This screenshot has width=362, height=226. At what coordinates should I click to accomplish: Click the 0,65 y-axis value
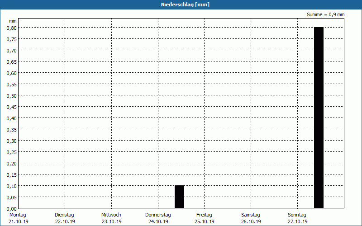(x=12, y=62)
